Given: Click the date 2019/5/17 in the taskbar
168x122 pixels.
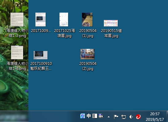Looking at the screenshot, I should click(155, 119).
